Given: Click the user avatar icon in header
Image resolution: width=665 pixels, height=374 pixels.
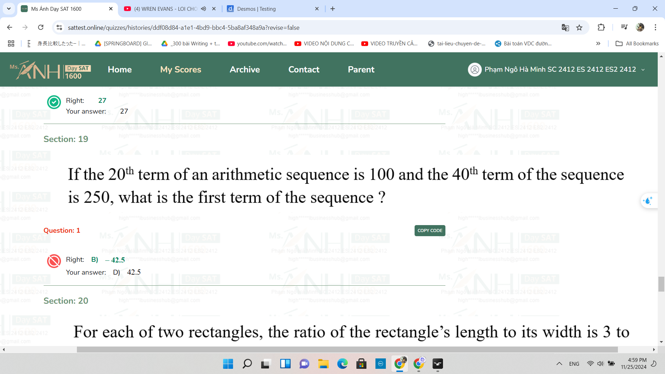Looking at the screenshot, I should point(475,70).
